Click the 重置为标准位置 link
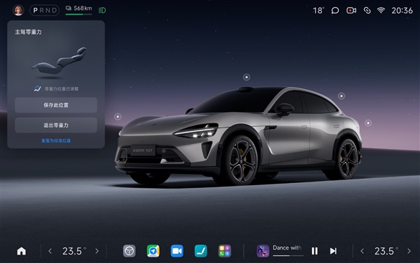The width and height of the screenshot is (420, 263). 56,141
